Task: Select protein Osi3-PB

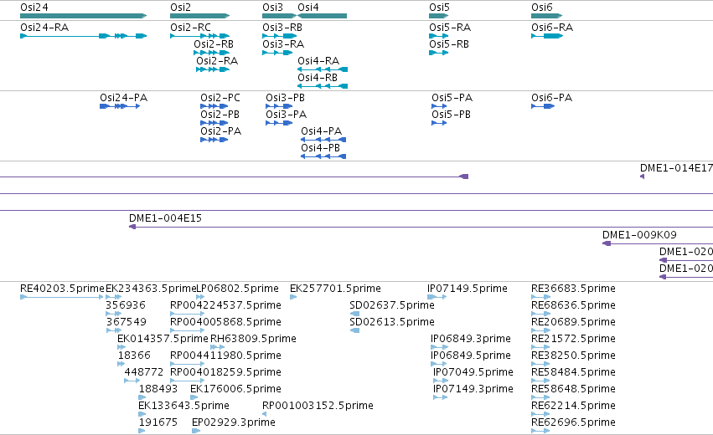Action: pos(279,106)
